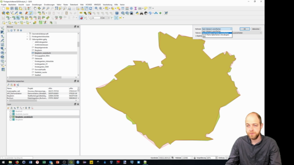Choose 'Glatt' option in method list
This screenshot has width=294, height=165.
(217, 37)
